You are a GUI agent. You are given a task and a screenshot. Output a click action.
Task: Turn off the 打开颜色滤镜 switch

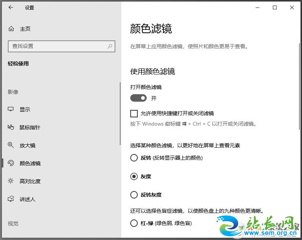click(138, 98)
